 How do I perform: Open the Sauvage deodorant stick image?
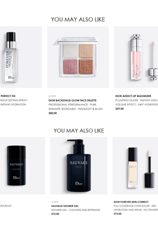coord(22,165)
